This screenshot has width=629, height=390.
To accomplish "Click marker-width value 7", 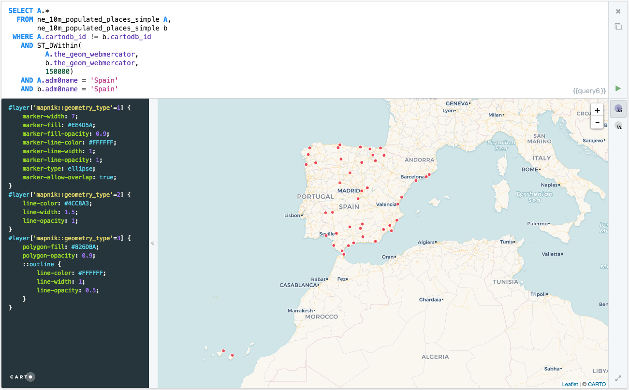I will pyautogui.click(x=73, y=116).
